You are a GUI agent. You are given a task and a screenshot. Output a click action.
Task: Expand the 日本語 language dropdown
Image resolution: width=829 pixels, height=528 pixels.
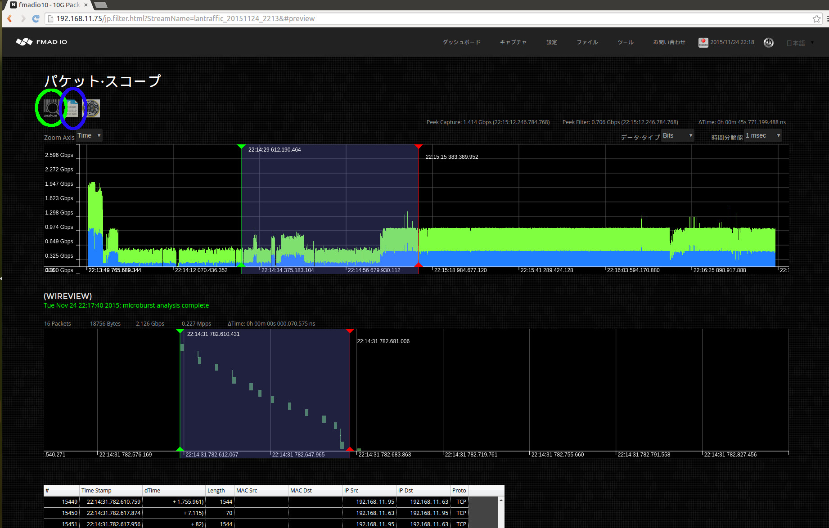tap(797, 43)
